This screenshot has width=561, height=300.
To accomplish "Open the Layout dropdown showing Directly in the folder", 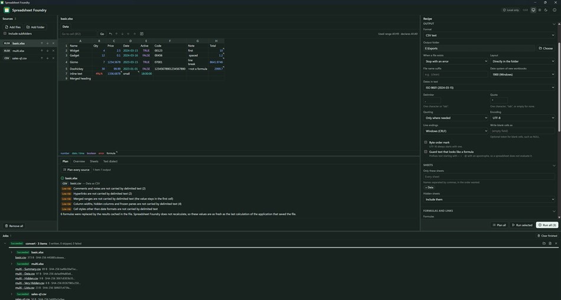I will click(x=523, y=61).
